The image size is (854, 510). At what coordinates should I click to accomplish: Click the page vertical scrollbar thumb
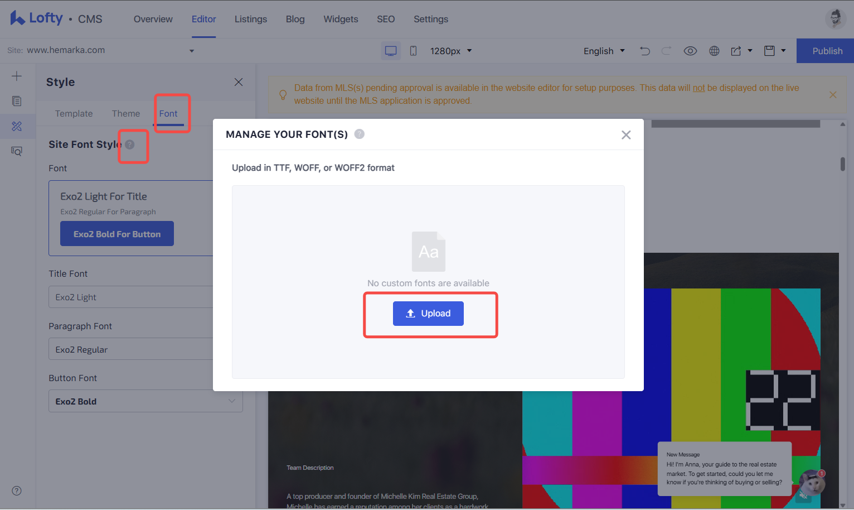(x=843, y=164)
